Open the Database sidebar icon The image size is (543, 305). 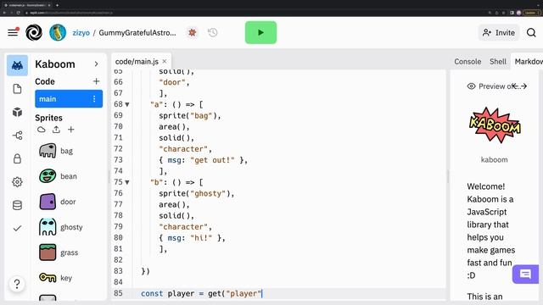tap(17, 205)
